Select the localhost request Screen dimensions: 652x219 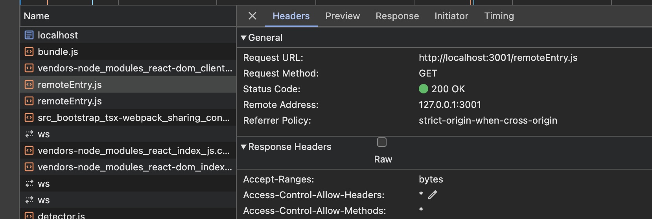128,35
